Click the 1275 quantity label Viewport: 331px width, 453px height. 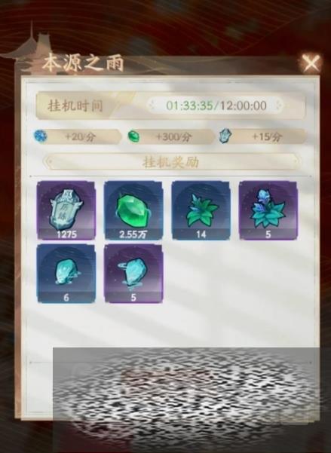pos(67,234)
